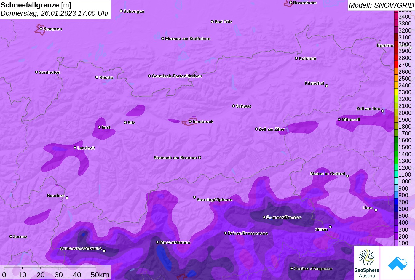Click the blue mountain cloud logo
Viewport: 415px width, 280px height.
point(397,263)
